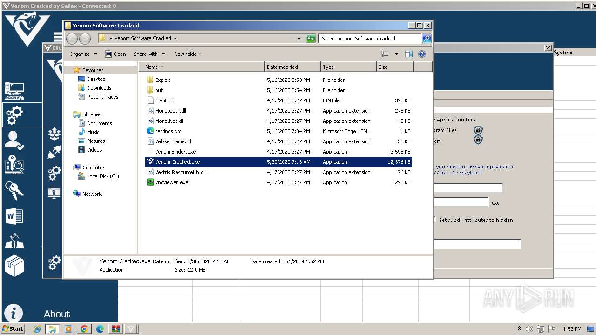Viewport: 596px width, 335px height.
Task: Select VelyseTheme.dll file
Action: pos(278,141)
